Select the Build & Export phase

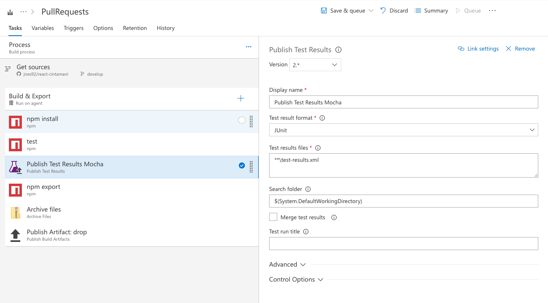132,99
